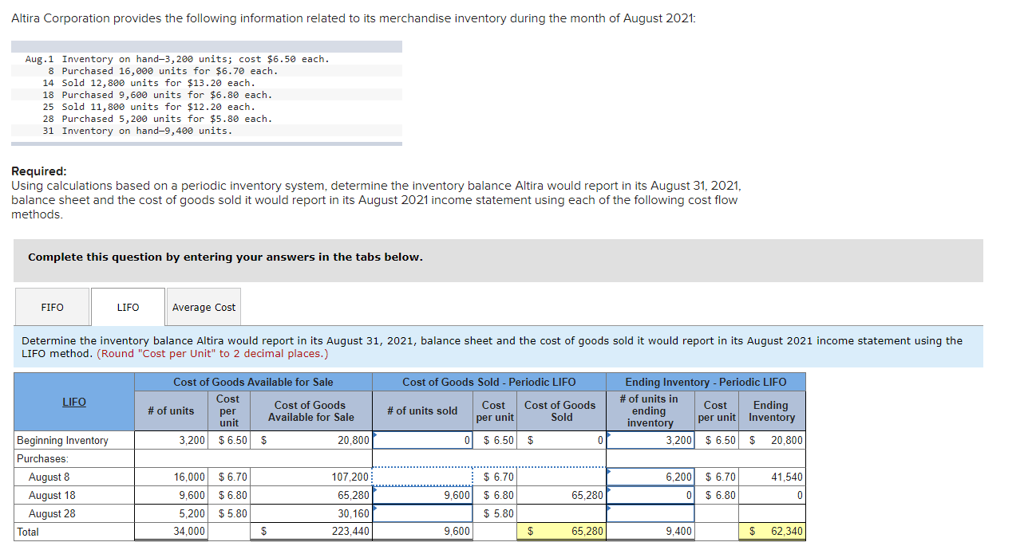
Task: Click the Purchases: row label
Action: [42, 458]
